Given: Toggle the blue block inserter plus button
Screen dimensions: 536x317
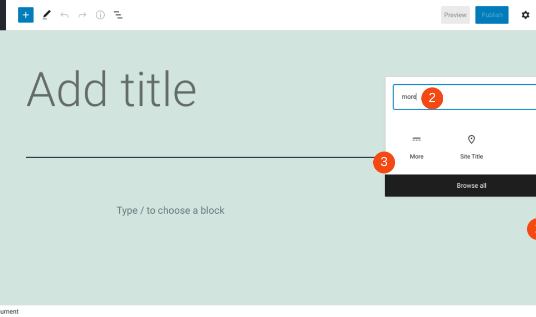Looking at the screenshot, I should point(26,15).
